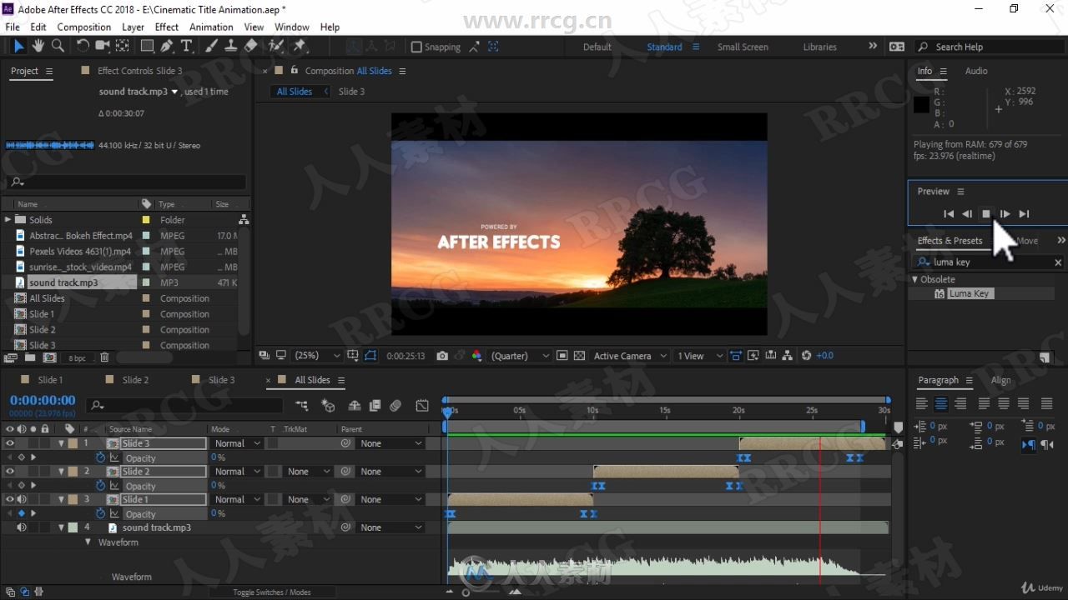The height and width of the screenshot is (600, 1068).
Task: Click Toggle Switches / Modes button
Action: (x=272, y=592)
